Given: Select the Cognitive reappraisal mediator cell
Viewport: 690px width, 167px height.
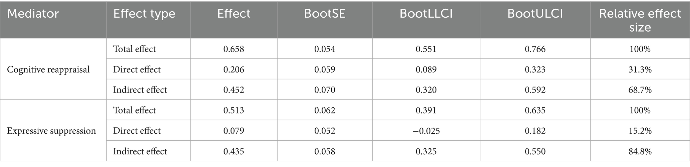Looking at the screenshot, I should [x=48, y=70].
